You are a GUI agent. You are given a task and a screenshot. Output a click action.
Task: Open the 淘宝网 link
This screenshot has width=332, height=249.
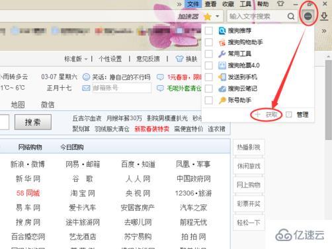pos(83,193)
